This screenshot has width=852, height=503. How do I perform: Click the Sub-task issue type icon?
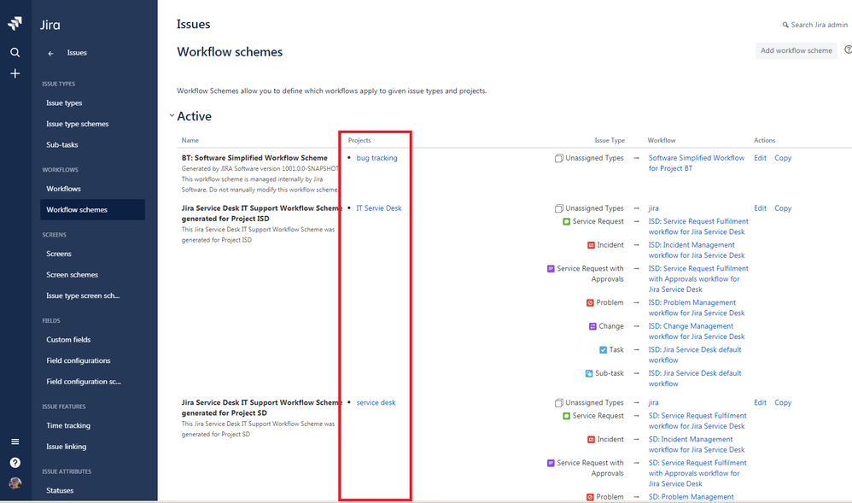(x=588, y=373)
